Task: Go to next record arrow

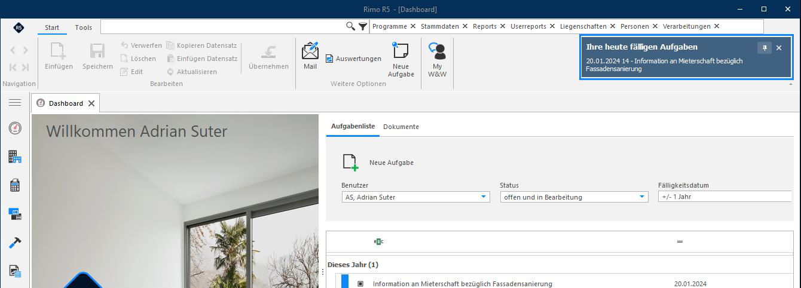Action: (25, 50)
